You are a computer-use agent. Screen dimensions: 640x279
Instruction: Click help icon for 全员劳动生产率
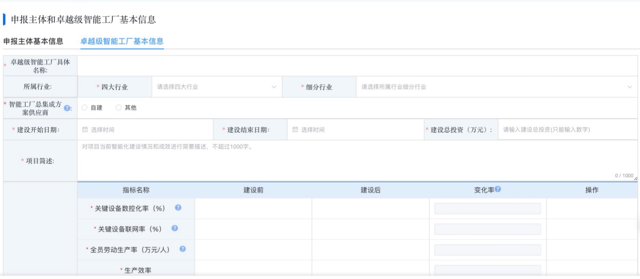point(183,249)
